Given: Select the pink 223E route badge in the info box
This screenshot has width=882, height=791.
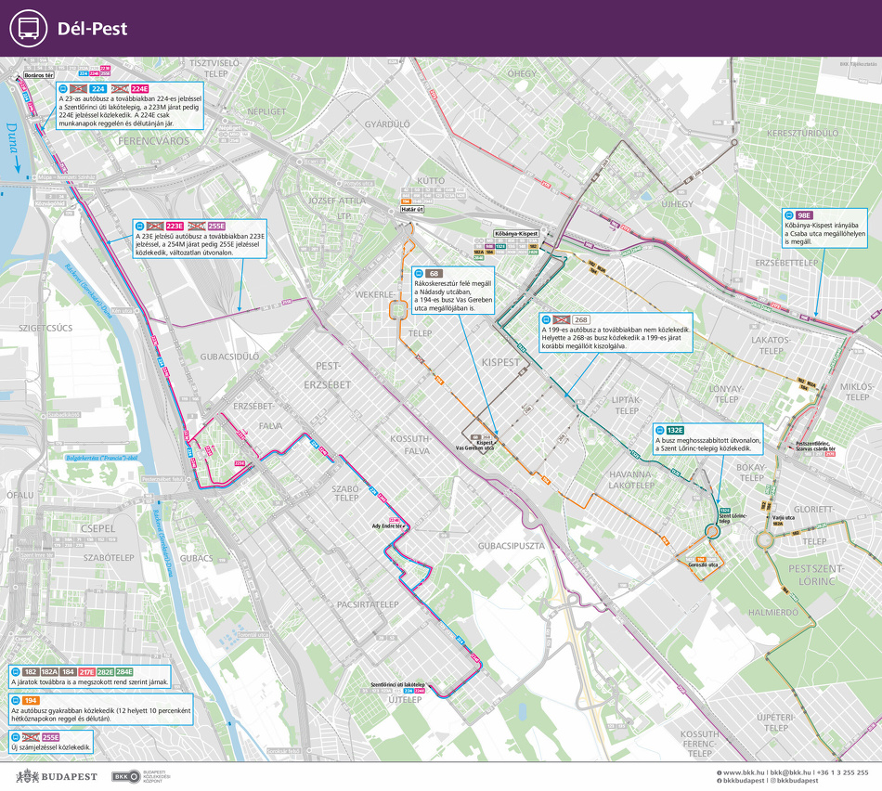Looking at the screenshot, I should [175, 227].
